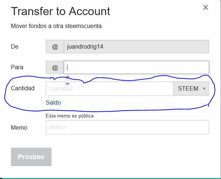Click the Para label
This screenshot has height=179, width=221.
[17, 67]
